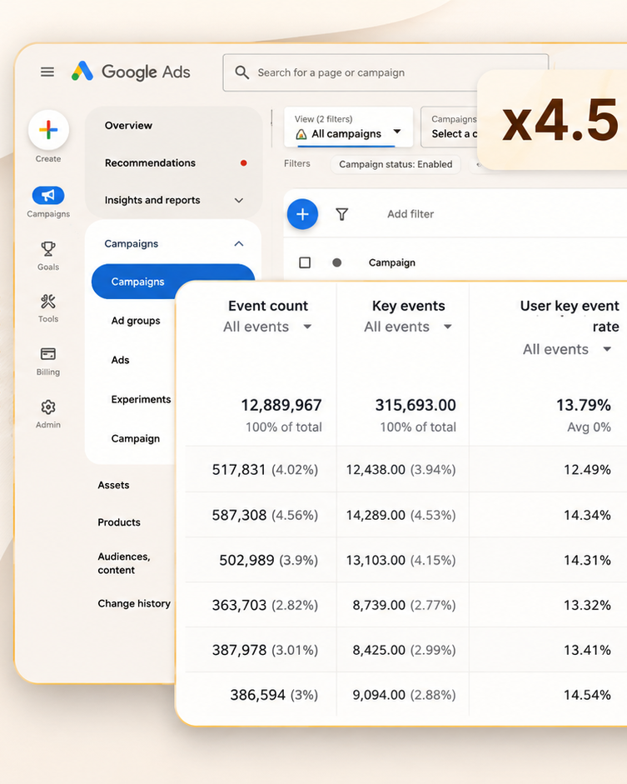Viewport: 627px width, 784px height.
Task: Click the Create plus button
Action: (x=48, y=130)
